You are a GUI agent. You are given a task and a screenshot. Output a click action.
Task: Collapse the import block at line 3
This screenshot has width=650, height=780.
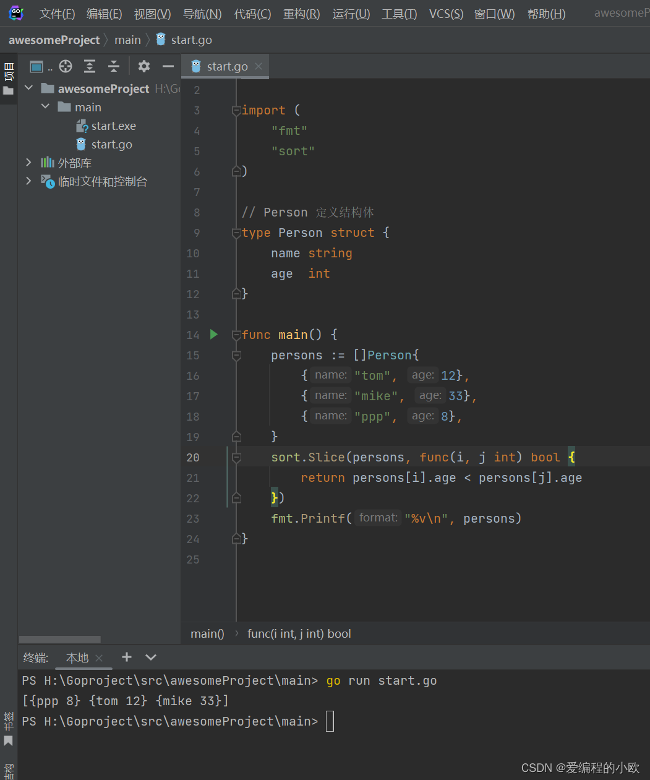(236, 110)
